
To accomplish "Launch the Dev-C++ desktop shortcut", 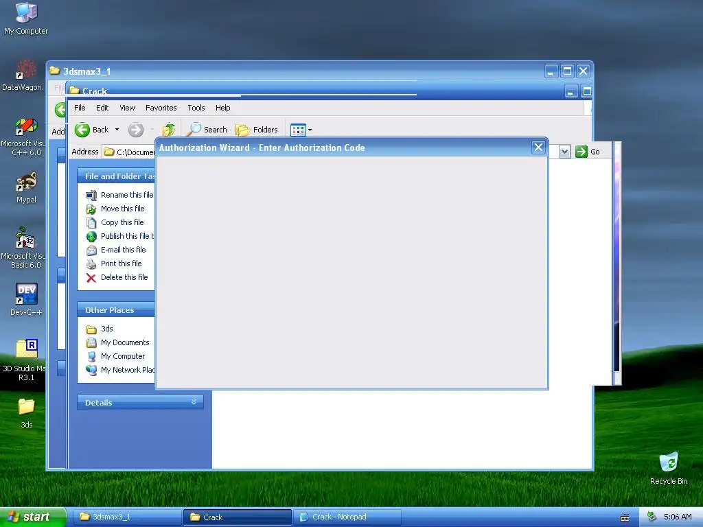I will [26, 299].
